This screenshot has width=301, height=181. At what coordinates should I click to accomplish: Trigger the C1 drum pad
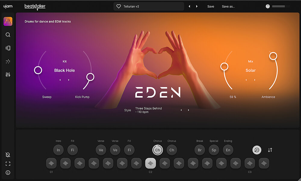click(x=51, y=163)
